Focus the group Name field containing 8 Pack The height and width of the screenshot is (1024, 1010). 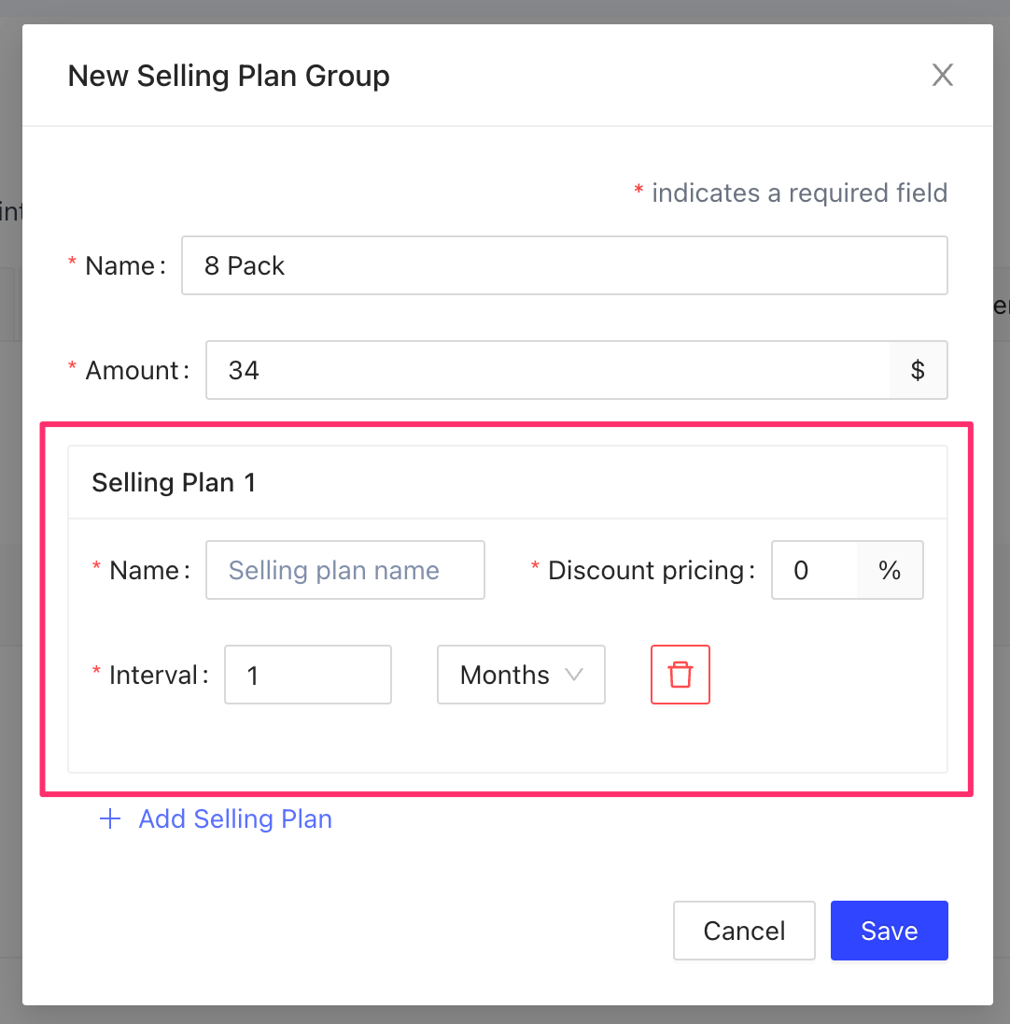564,266
